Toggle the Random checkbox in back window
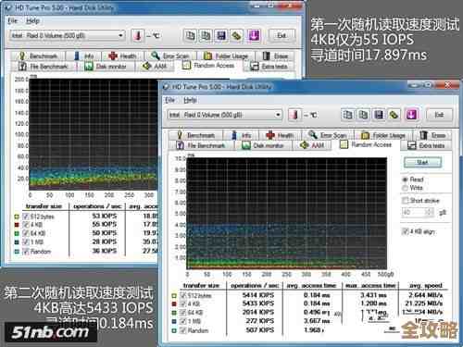463x347 pixels. tap(26, 252)
